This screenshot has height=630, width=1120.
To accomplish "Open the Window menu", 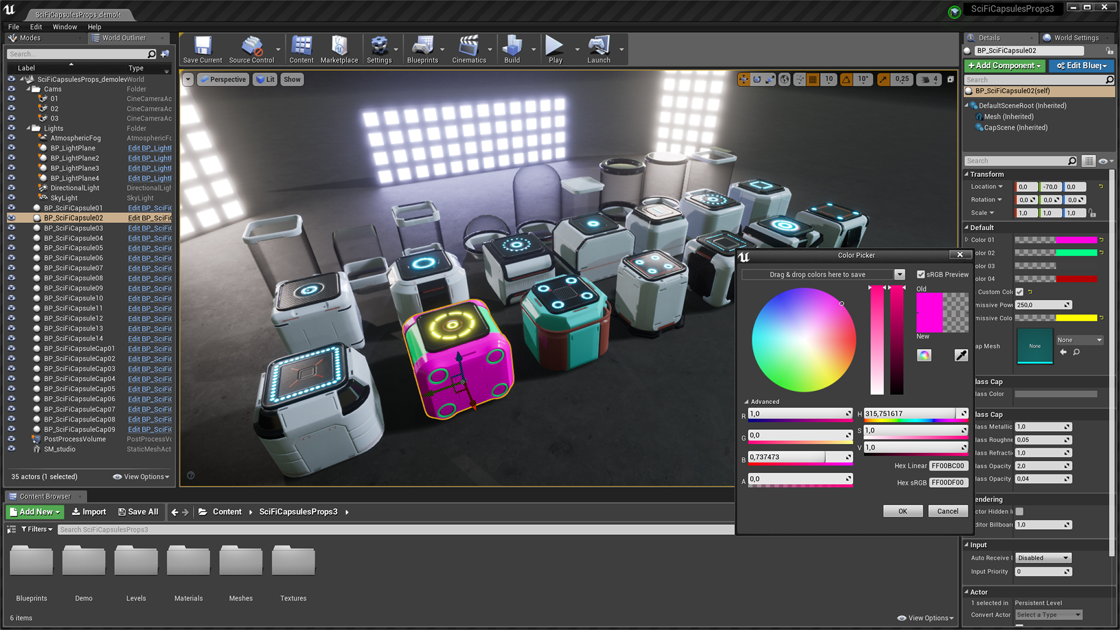I will [65, 27].
